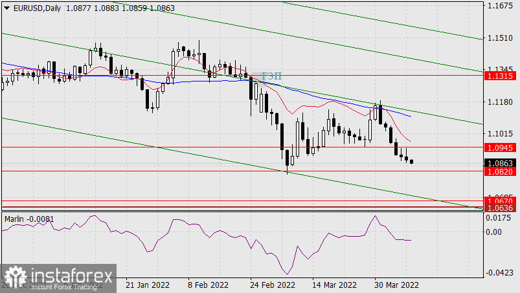Viewport: 520px width, 293px height.
Task: Click the 1.0636 price level tag
Action: click(501, 208)
